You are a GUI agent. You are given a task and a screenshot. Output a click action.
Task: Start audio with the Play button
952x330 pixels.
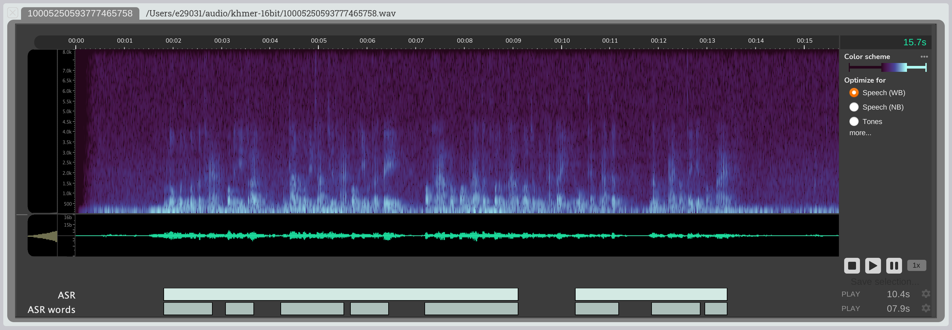coord(872,265)
